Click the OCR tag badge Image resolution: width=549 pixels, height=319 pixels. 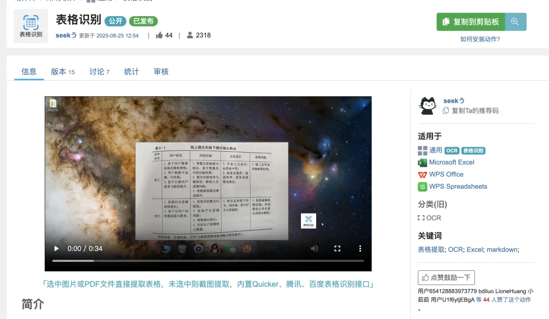click(452, 151)
